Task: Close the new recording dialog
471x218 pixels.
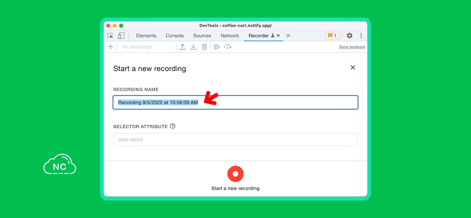Action: [x=353, y=67]
